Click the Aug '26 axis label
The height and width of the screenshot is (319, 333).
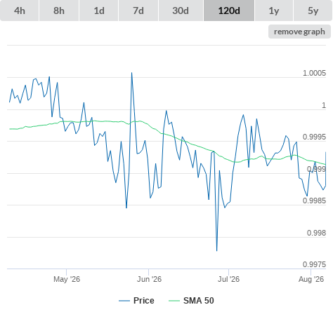coord(311,279)
